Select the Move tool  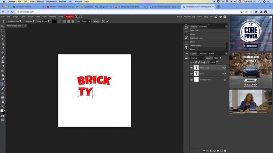pyautogui.click(x=3, y=26)
